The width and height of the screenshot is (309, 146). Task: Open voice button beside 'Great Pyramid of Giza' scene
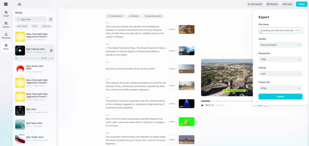pyautogui.click(x=173, y=51)
